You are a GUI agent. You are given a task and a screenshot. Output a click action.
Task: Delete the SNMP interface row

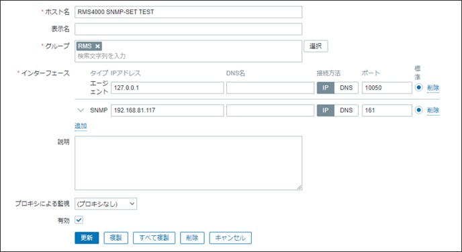click(x=433, y=110)
